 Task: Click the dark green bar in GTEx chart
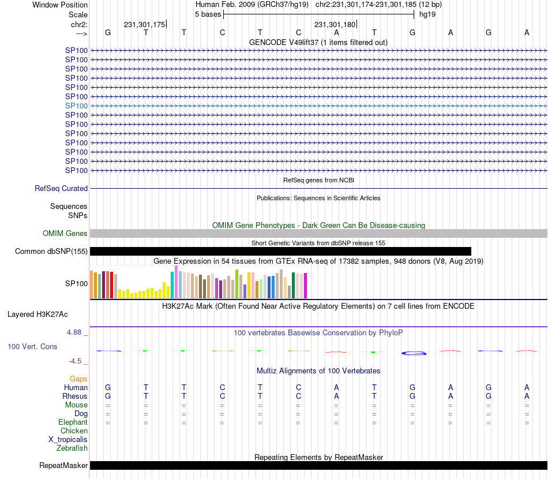pyautogui.click(x=293, y=285)
